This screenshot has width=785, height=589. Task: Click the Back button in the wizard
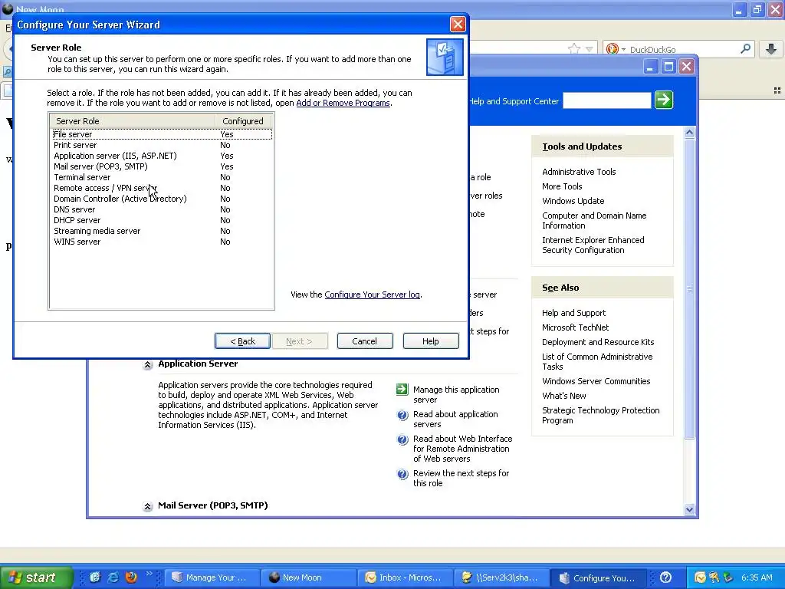click(x=242, y=341)
